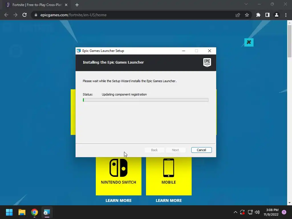Screen dimensions: 292x219
Task: Switch to the Fortnite browser tab
Action: 37,5
